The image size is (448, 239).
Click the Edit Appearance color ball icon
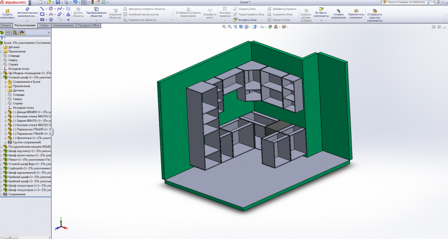click(x=270, y=27)
